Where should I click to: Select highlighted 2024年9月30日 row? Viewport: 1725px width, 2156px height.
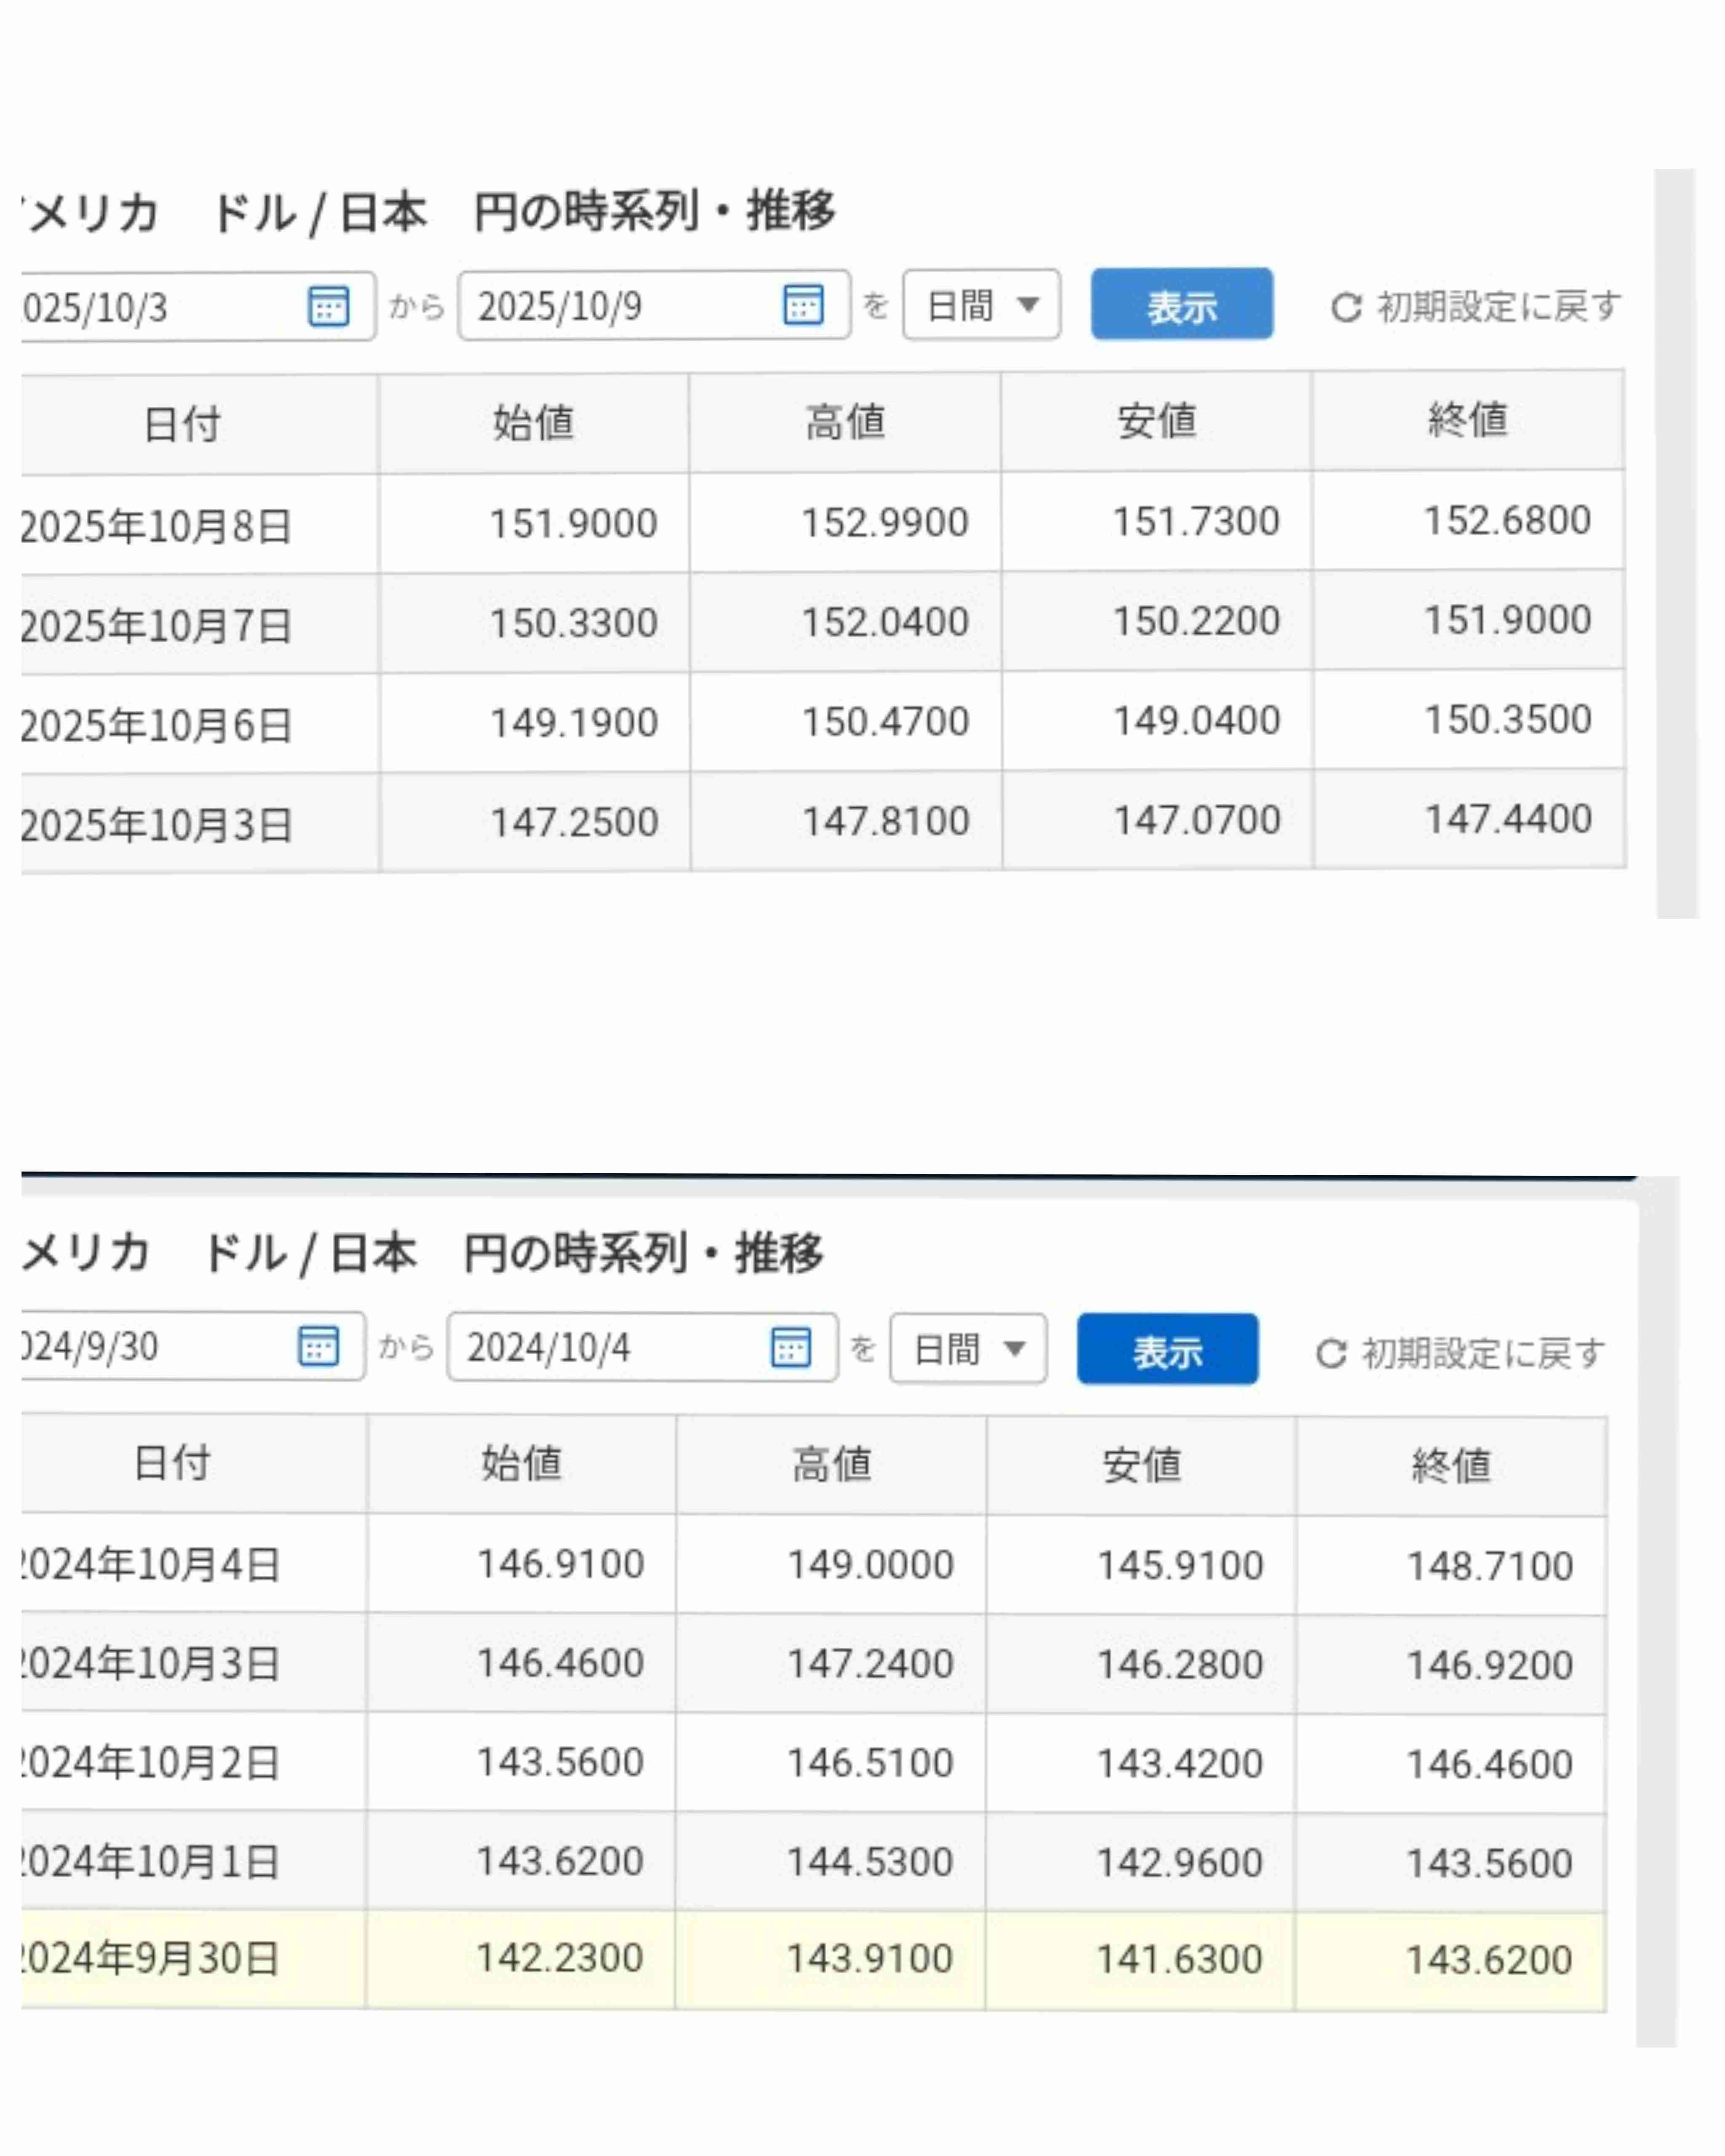150,1958
